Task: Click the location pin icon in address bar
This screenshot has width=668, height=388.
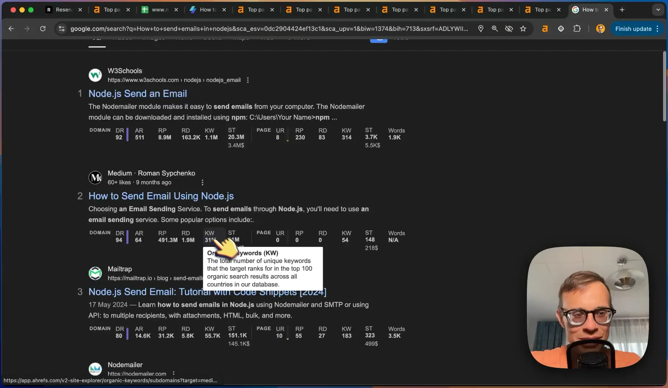Action: click(x=481, y=29)
